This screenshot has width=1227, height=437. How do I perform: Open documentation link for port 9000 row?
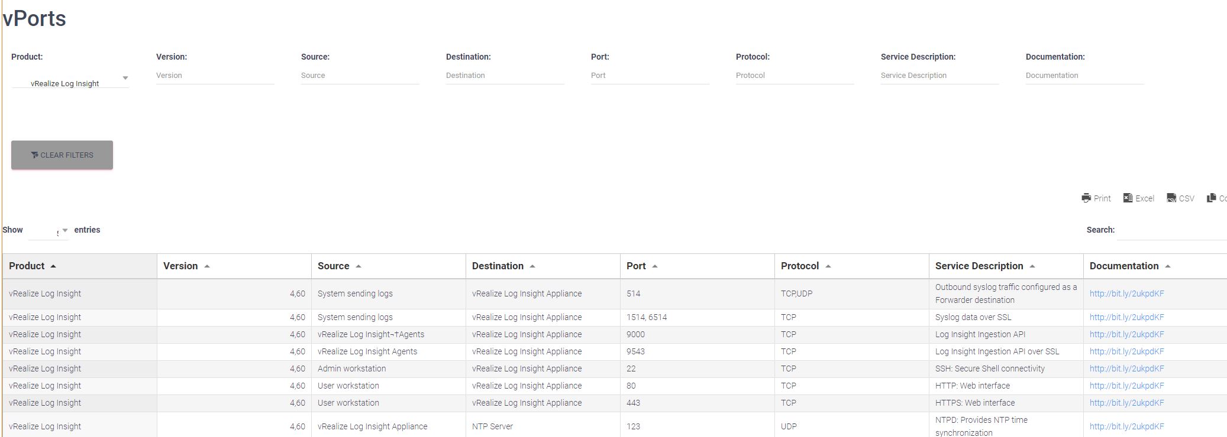tap(1126, 334)
